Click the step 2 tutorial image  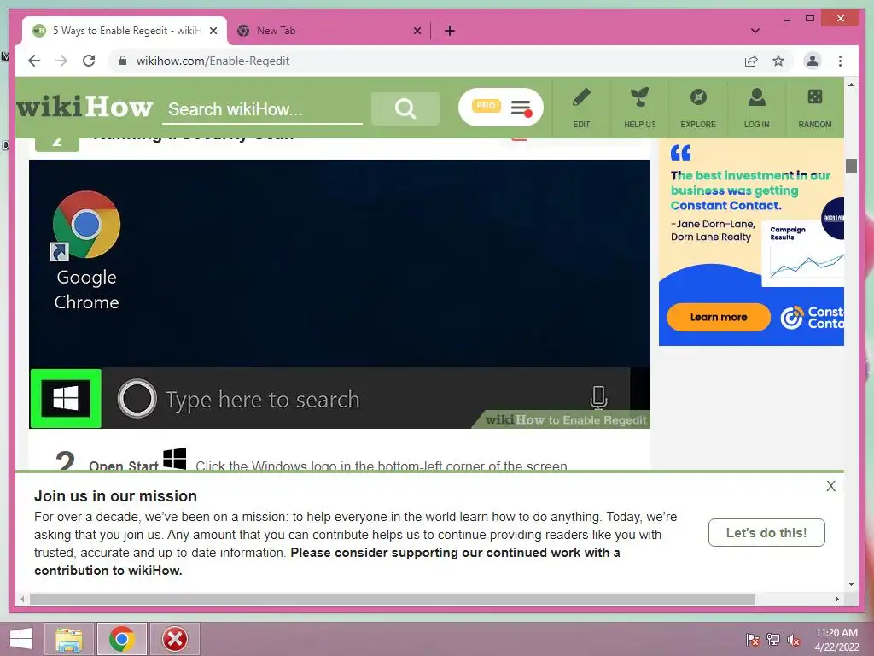340,294
